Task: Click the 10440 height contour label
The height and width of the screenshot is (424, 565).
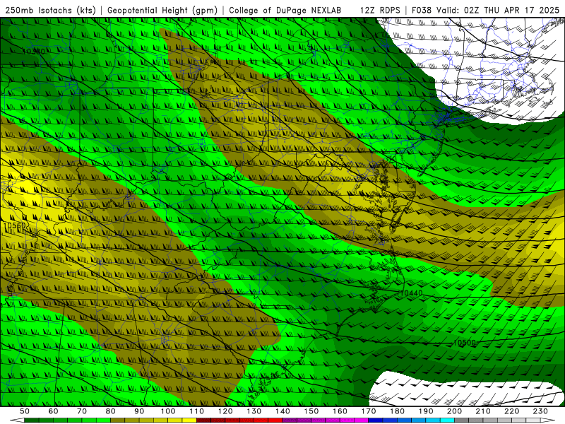Action: pyautogui.click(x=411, y=293)
